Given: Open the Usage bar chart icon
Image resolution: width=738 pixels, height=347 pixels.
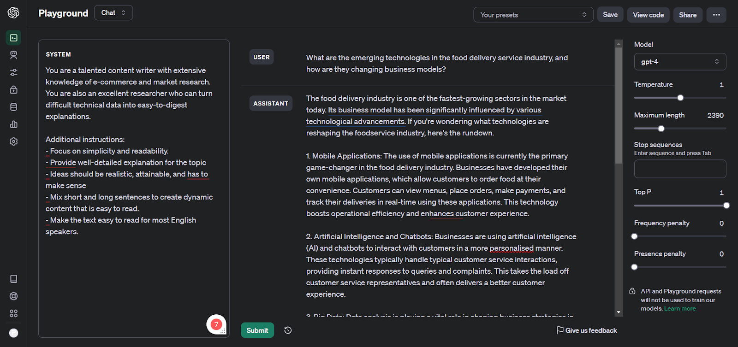Looking at the screenshot, I should tap(14, 124).
